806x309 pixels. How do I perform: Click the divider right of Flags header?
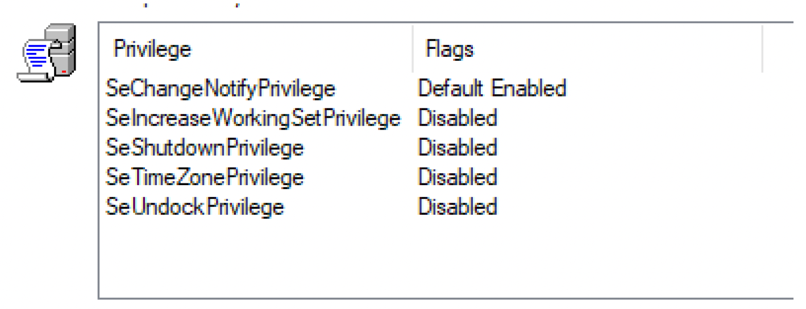tap(762, 49)
